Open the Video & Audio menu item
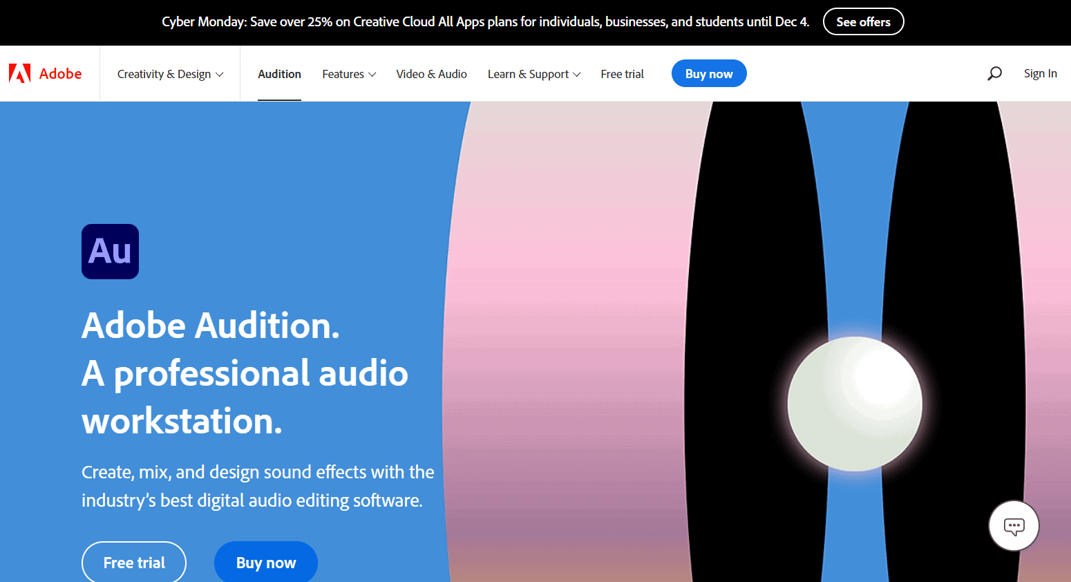 [431, 73]
